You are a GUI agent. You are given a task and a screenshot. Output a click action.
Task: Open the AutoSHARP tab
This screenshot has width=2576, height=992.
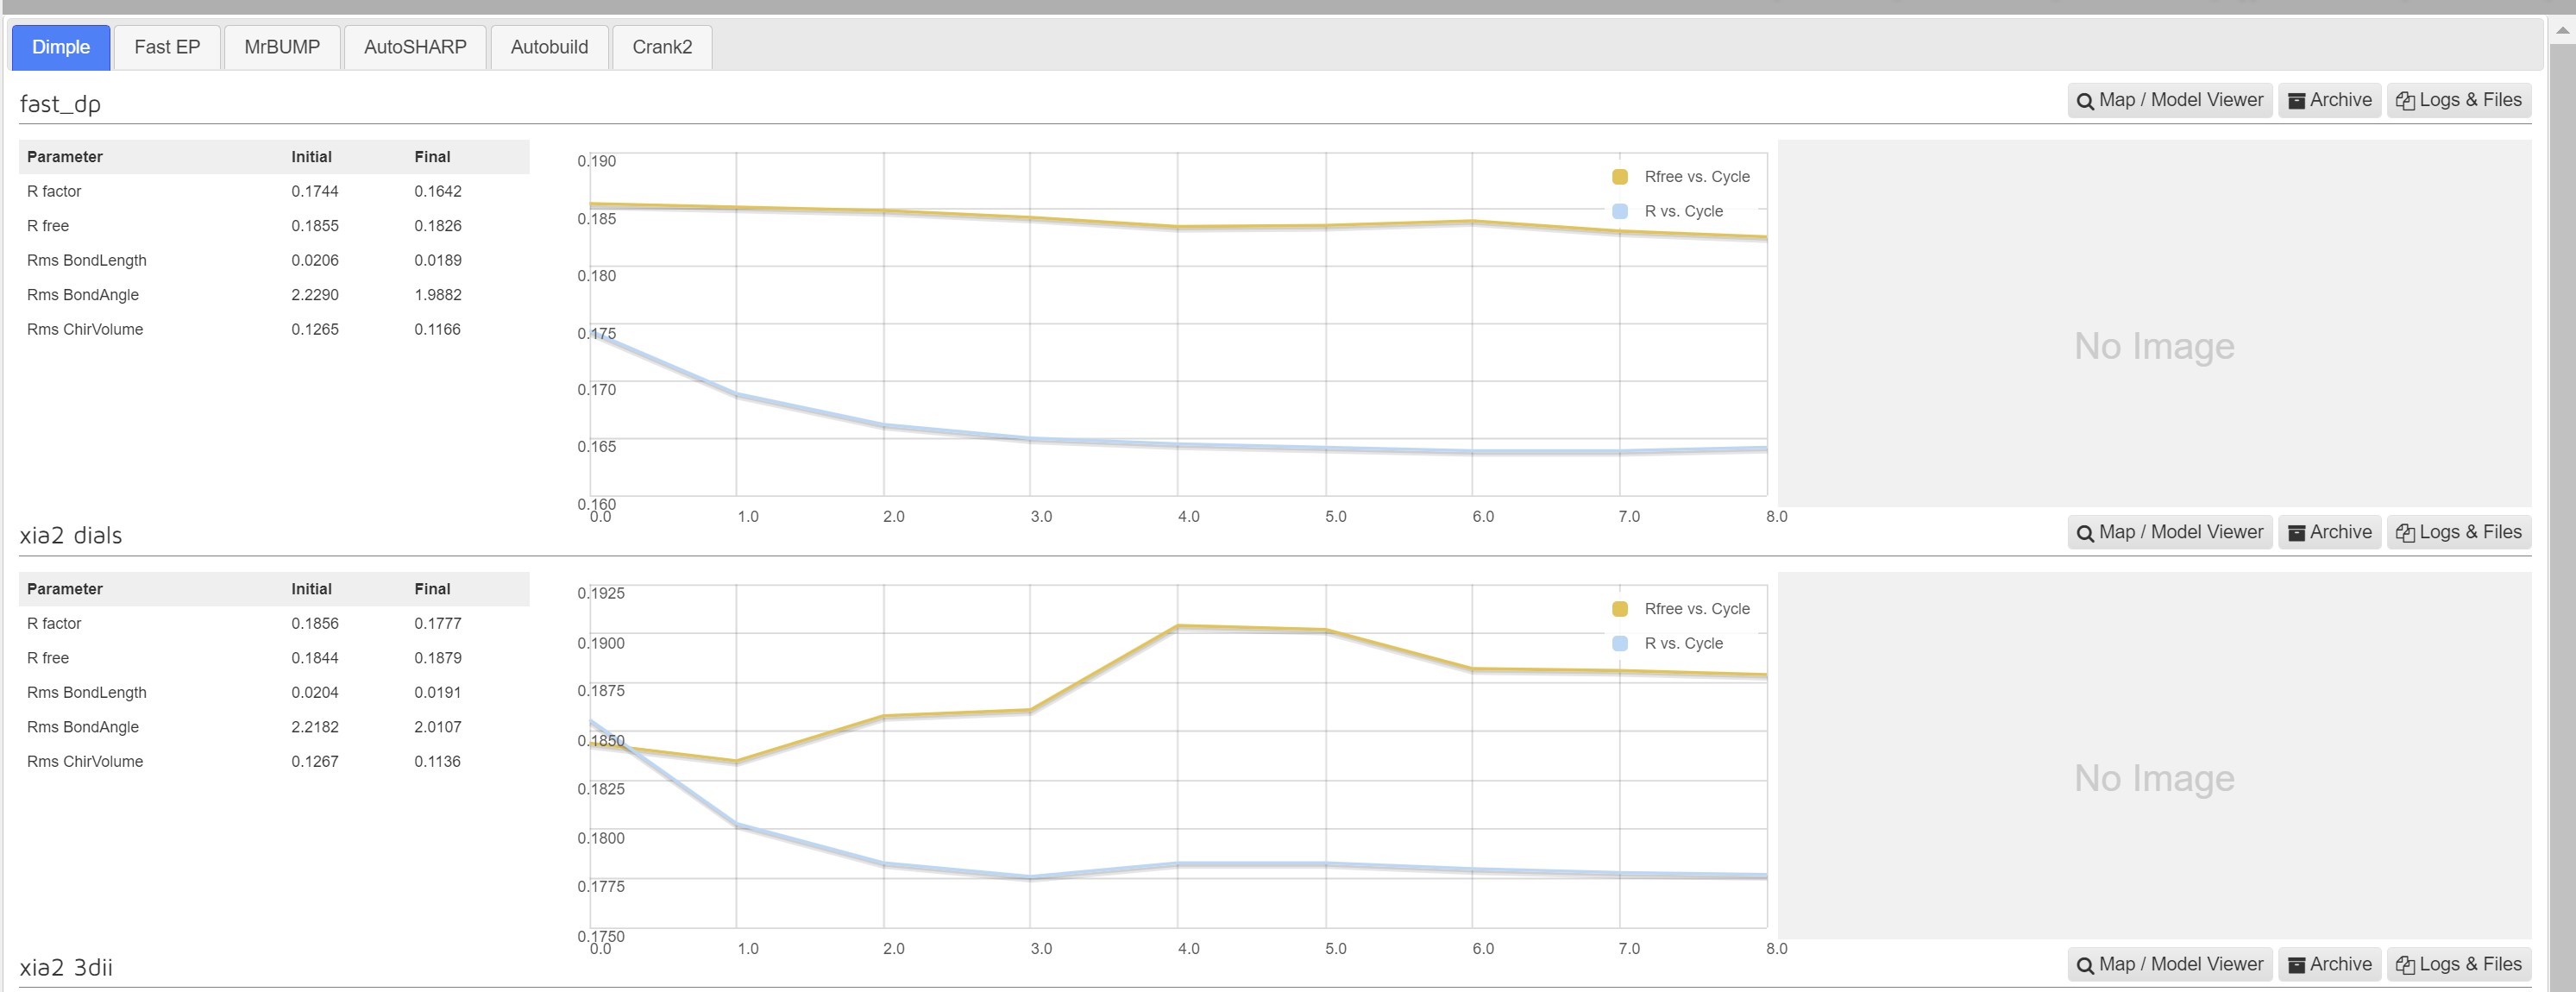[415, 47]
